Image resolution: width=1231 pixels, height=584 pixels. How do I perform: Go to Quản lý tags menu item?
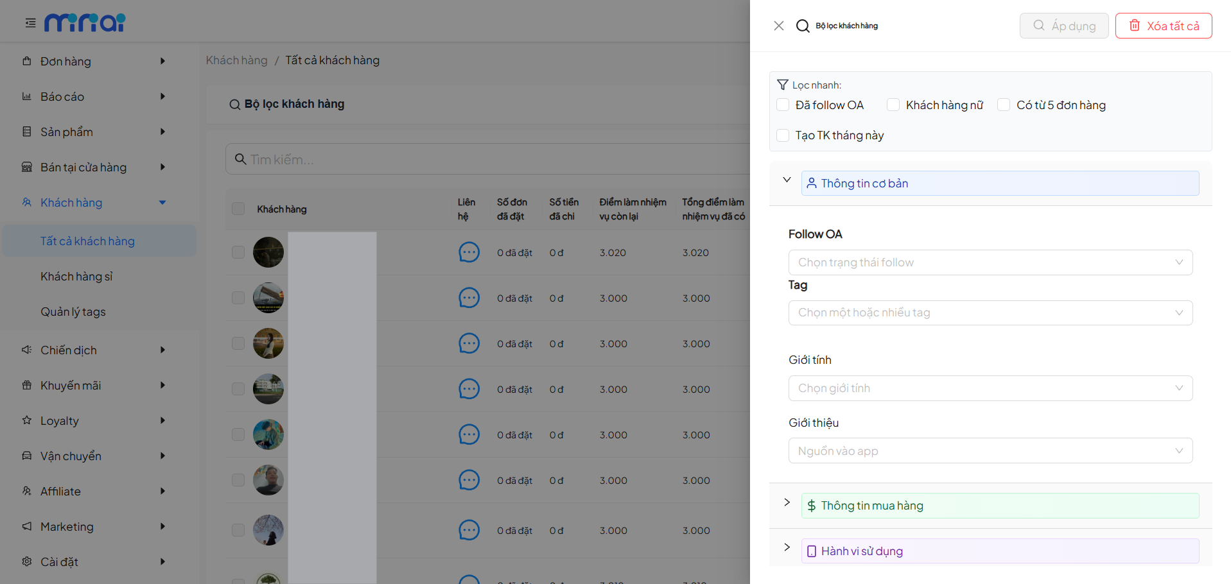tap(73, 312)
